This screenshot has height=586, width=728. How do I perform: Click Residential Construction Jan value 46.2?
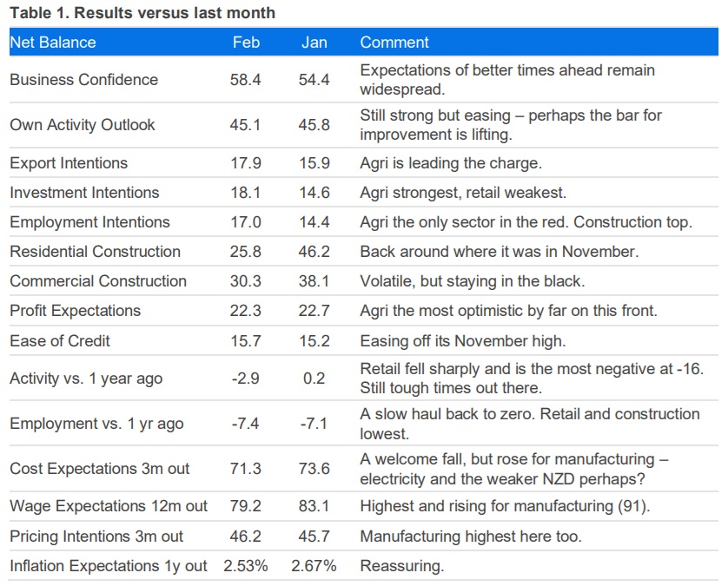tap(314, 252)
